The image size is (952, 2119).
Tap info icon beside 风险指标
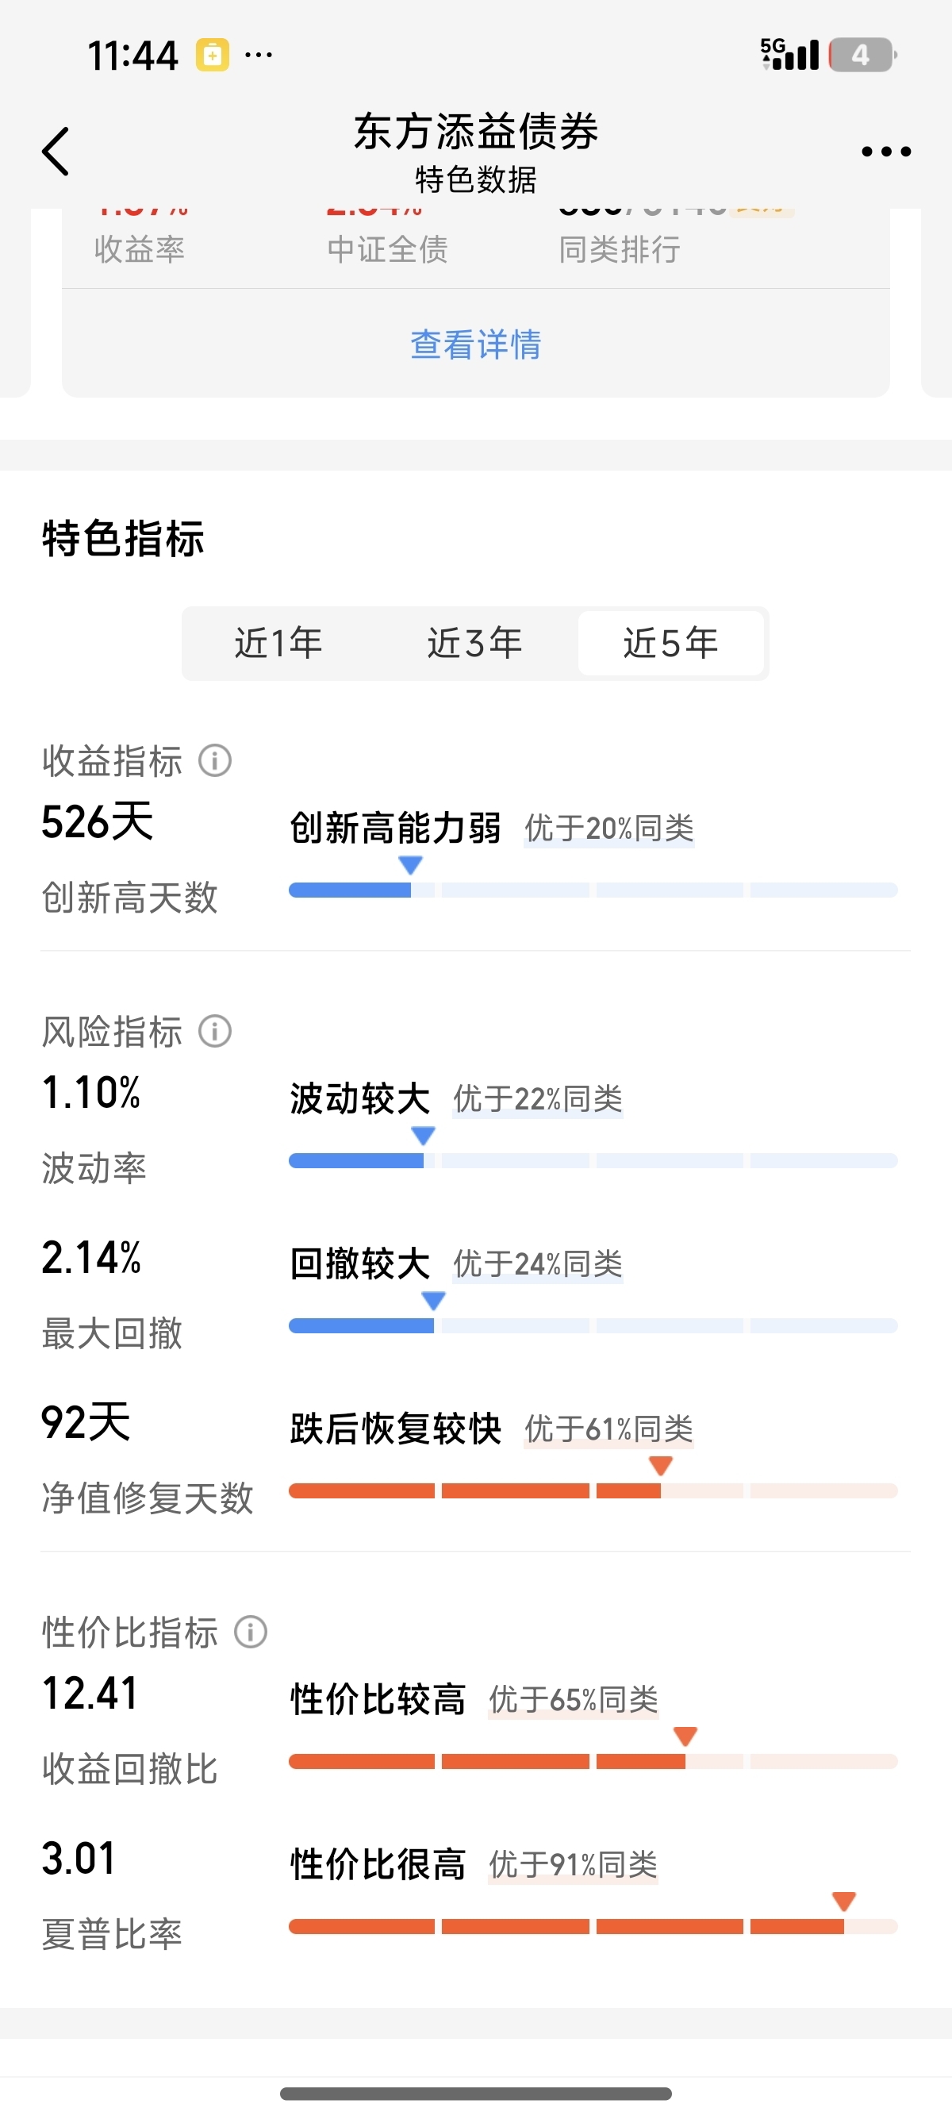216,1031
